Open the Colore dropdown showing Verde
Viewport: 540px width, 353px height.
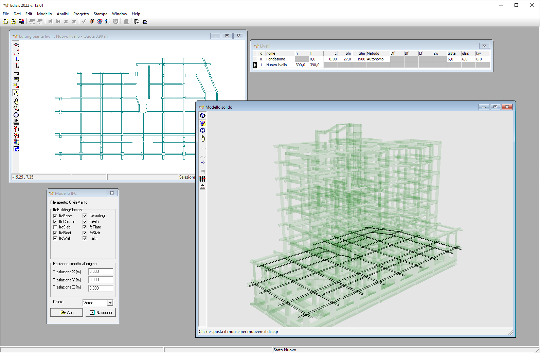pos(98,303)
